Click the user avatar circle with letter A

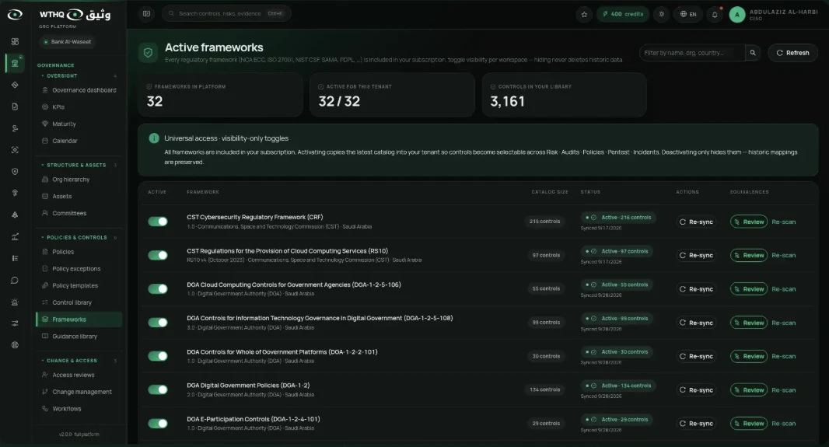click(x=737, y=14)
